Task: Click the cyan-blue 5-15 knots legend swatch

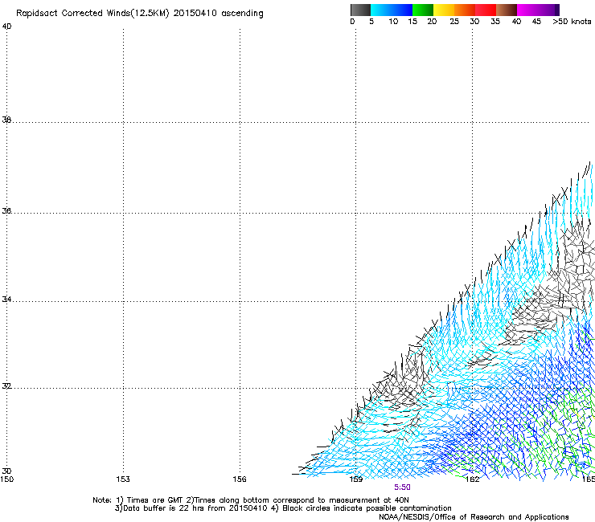Action: (392, 10)
